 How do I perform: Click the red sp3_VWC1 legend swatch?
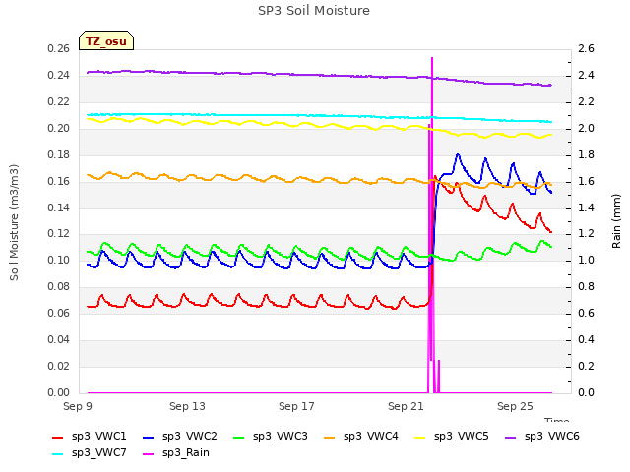click(58, 437)
